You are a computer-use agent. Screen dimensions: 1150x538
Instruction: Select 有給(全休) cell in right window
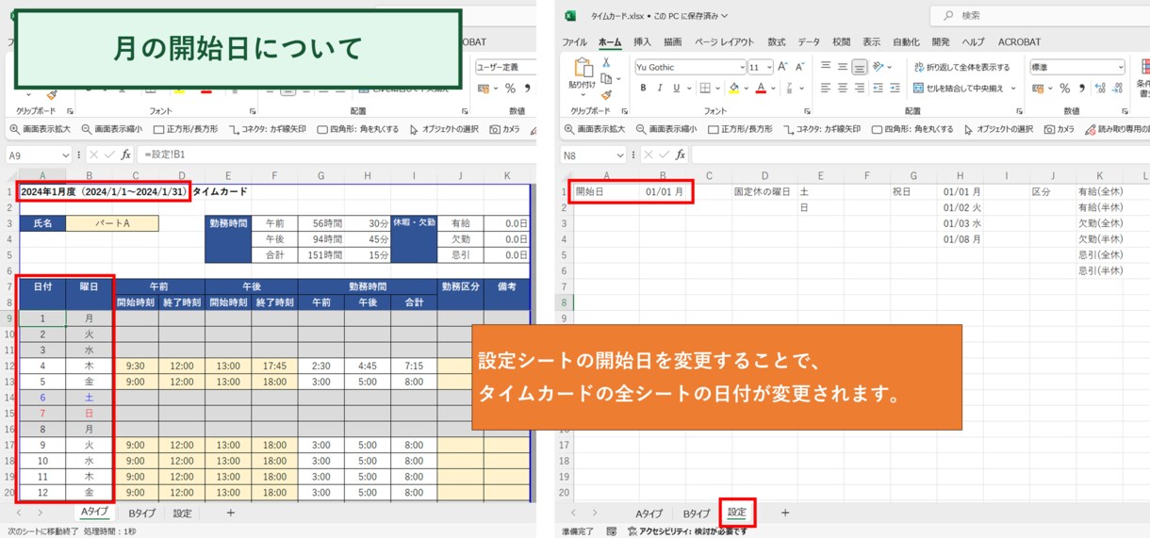pyautogui.click(x=1100, y=191)
